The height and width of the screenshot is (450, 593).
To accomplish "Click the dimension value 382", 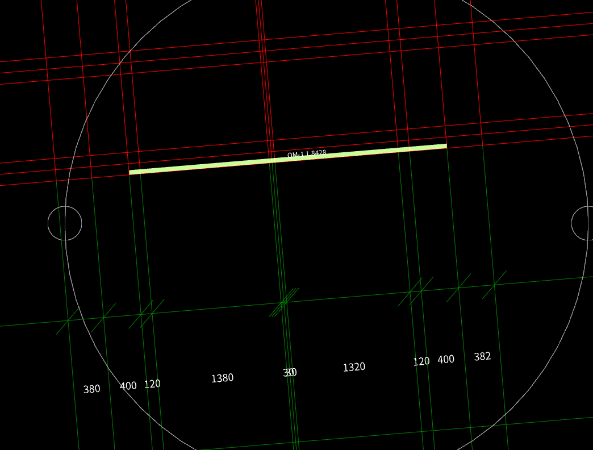I will pyautogui.click(x=482, y=356).
